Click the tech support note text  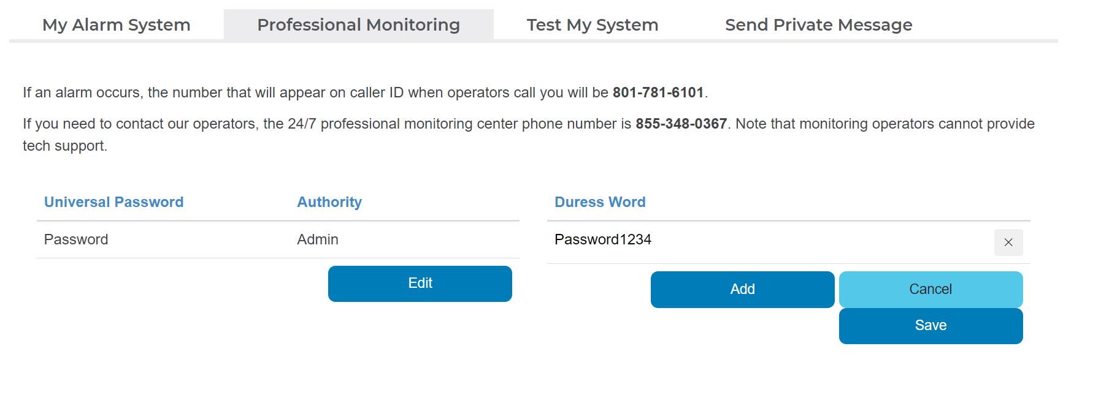pyautogui.click(x=64, y=146)
